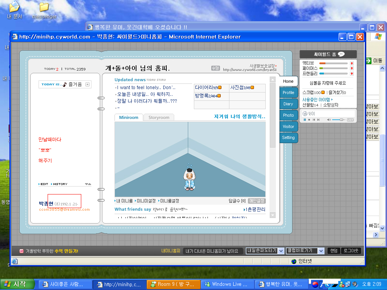Open the 사진첩 3/49 link

click(x=242, y=88)
